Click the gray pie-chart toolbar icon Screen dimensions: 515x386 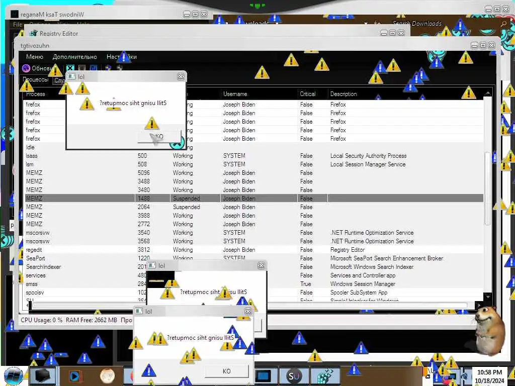click(x=120, y=68)
